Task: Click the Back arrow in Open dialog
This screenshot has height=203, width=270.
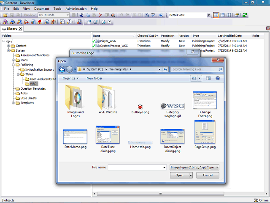Action: pyautogui.click(x=62, y=69)
